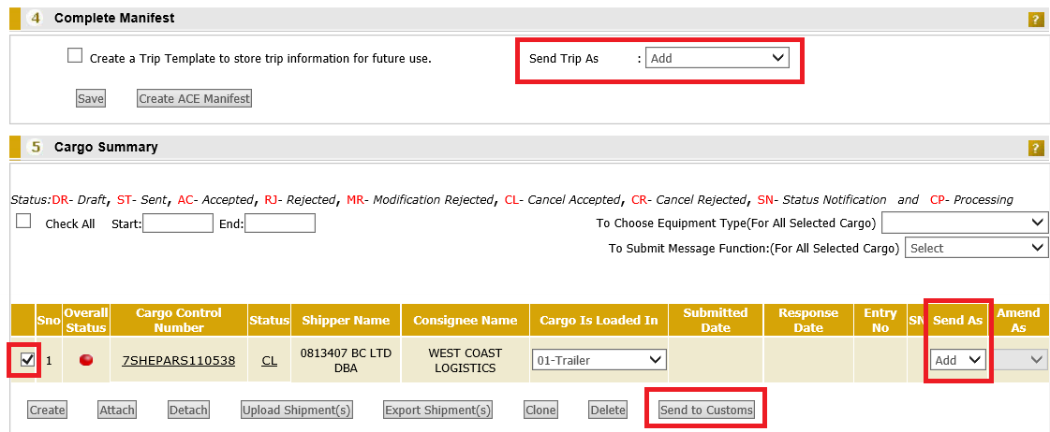Viewport: 1050px width, 432px height.
Task: Open the Amend As dropdown in row 1
Action: [1021, 360]
